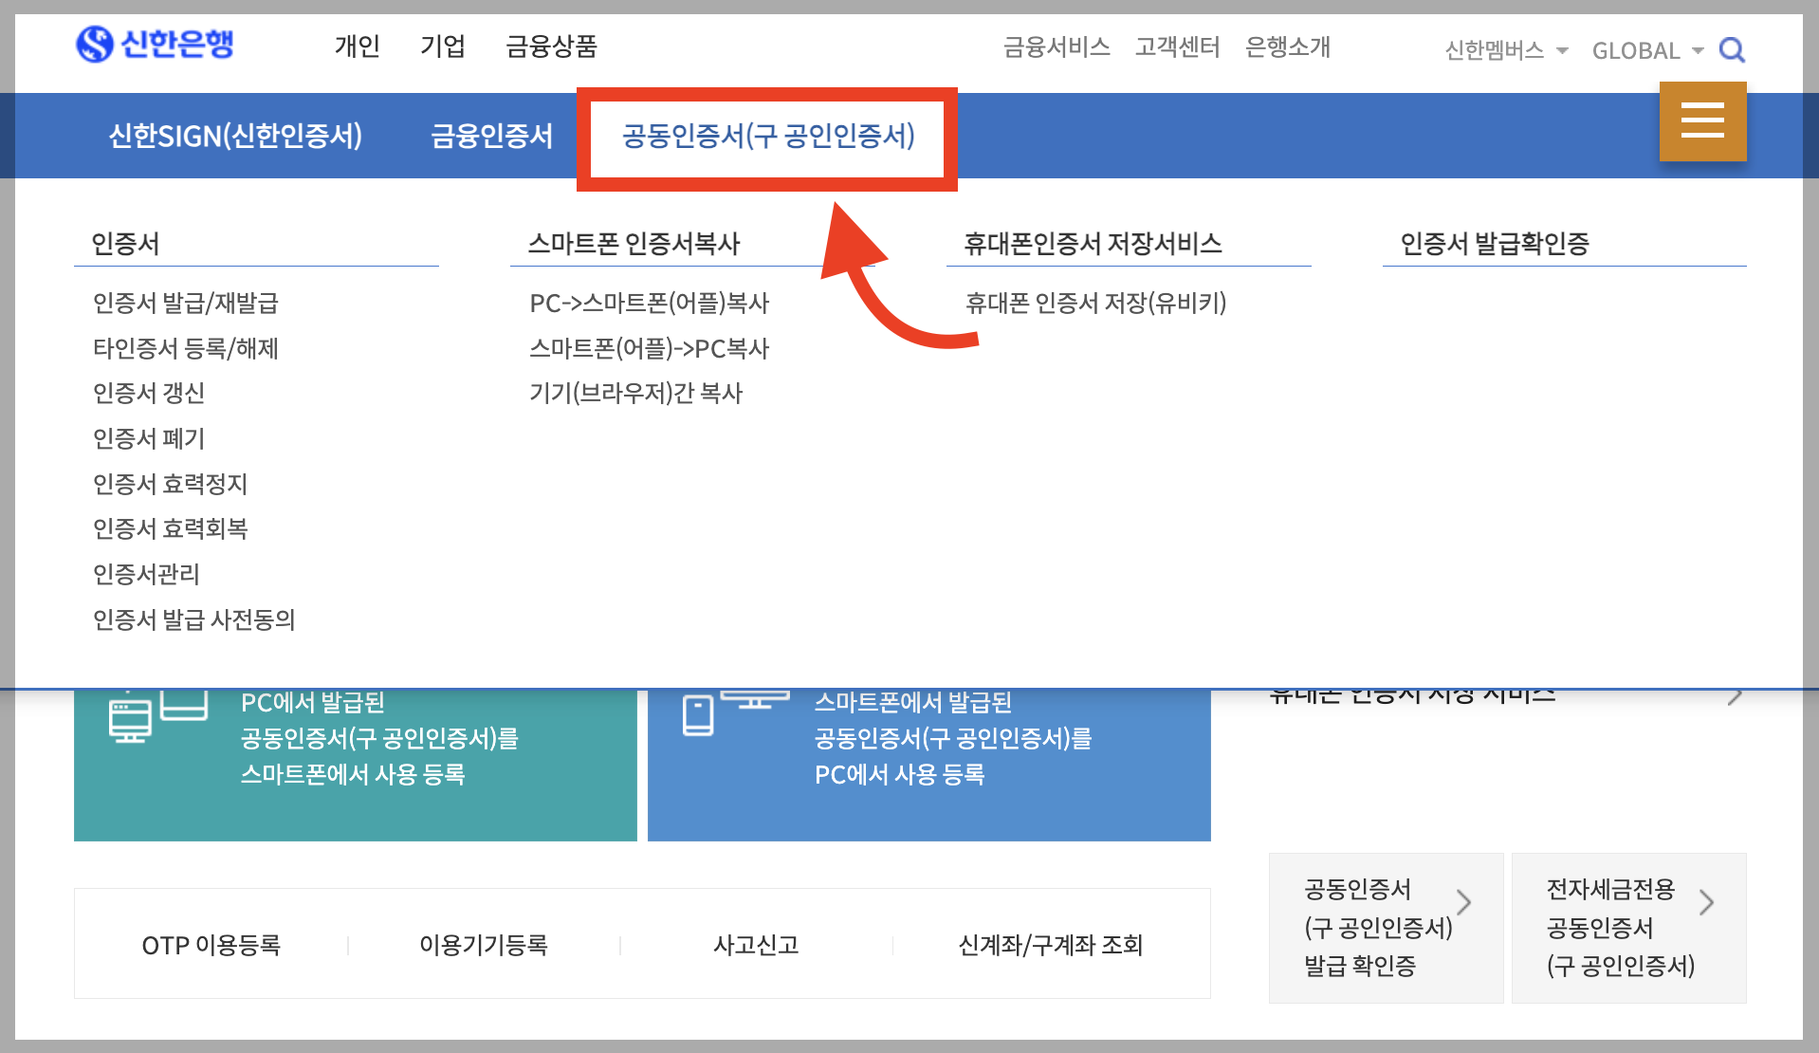Open 신계좌/구계좌 조회
Viewport: 1819px width, 1053px height.
coord(1051,945)
